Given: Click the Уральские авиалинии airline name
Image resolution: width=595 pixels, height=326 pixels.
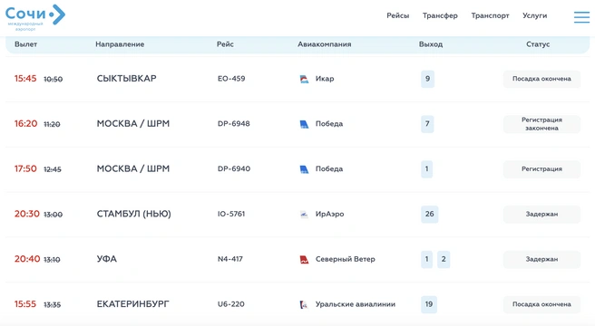Looking at the screenshot, I should (x=356, y=304).
